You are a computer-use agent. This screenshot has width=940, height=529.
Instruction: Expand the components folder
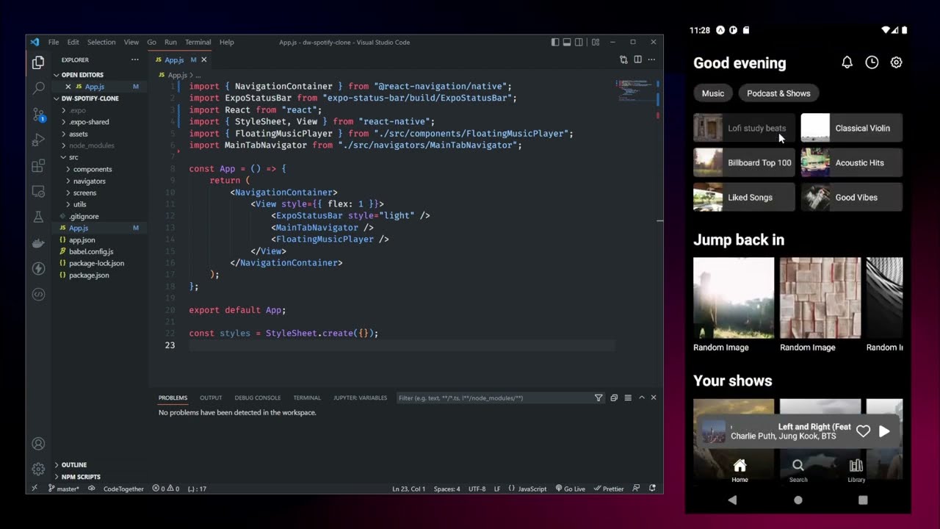point(93,169)
